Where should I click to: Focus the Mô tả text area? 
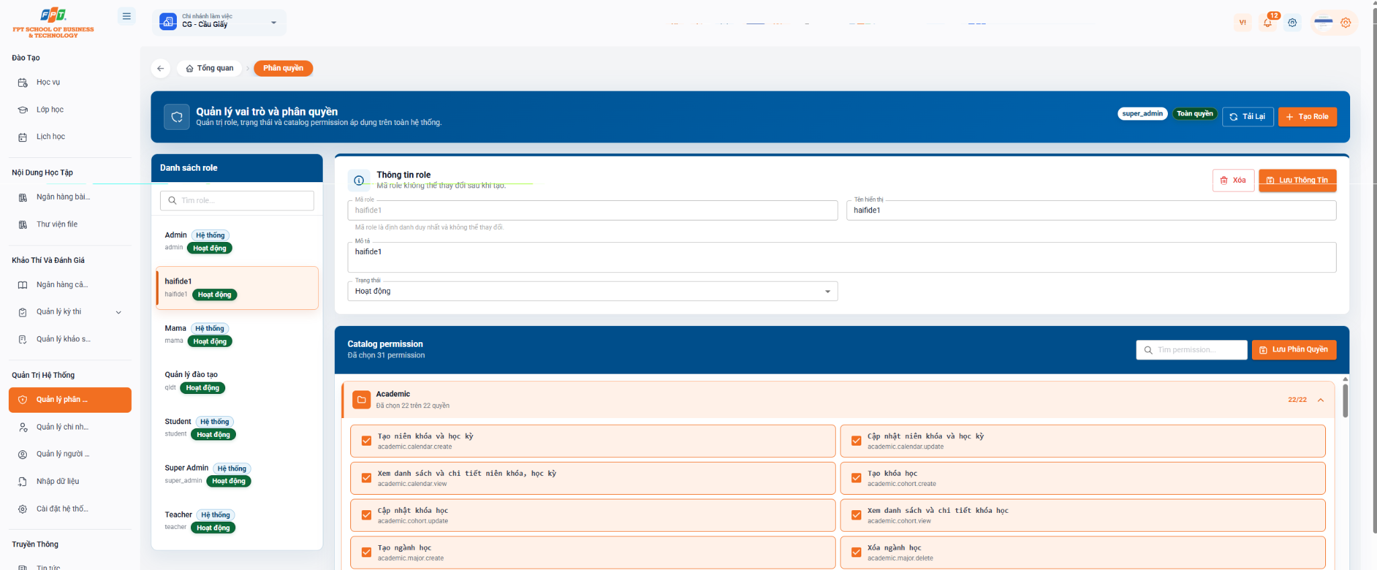click(842, 257)
